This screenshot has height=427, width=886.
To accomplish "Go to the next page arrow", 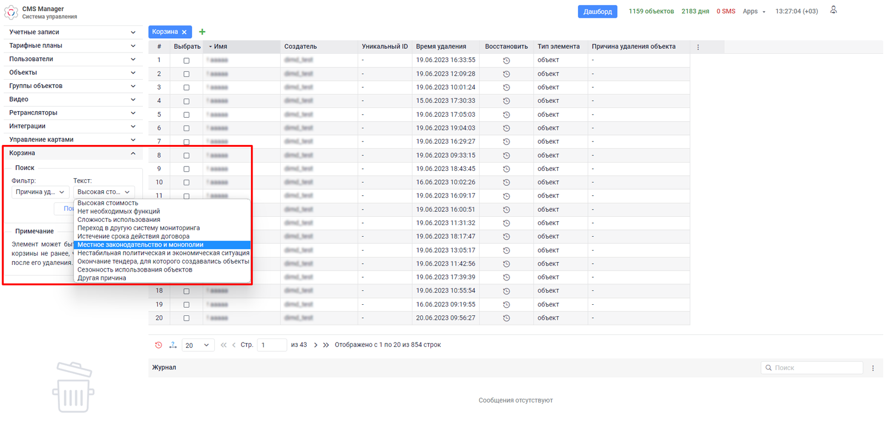I will pyautogui.click(x=316, y=345).
